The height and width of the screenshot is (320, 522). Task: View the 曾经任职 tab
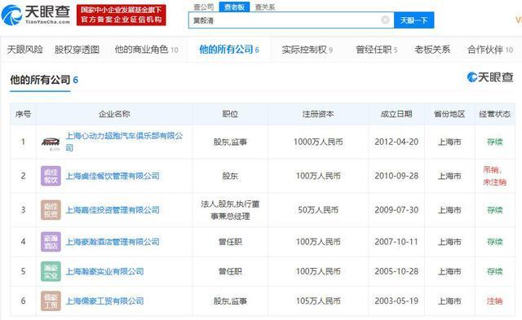(377, 50)
